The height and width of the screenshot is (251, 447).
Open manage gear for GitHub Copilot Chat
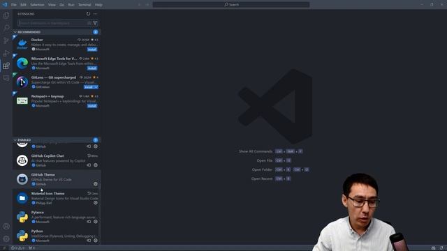96,165
